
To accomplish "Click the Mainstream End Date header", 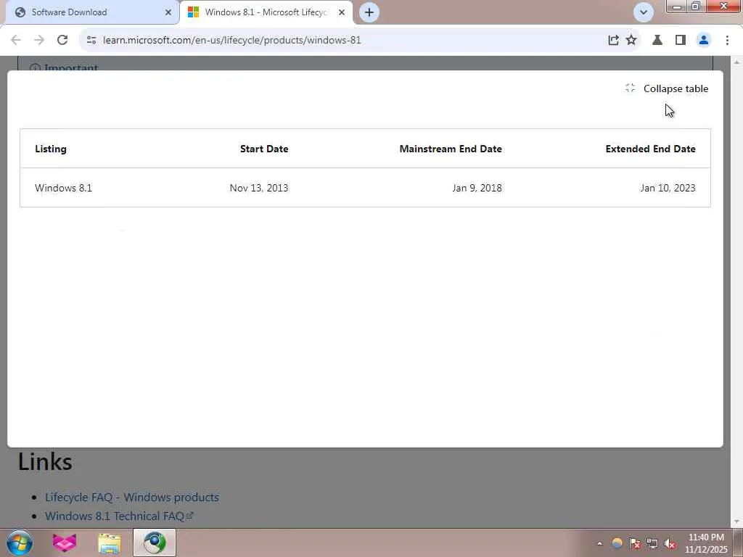I will [451, 149].
